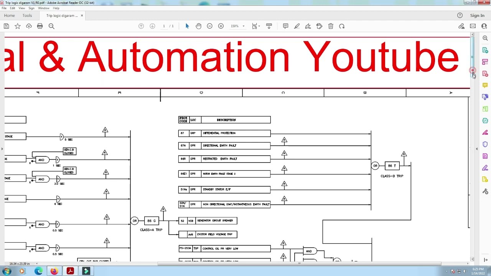Open the find text magnifier tool
This screenshot has height=276, width=491.
51,26
